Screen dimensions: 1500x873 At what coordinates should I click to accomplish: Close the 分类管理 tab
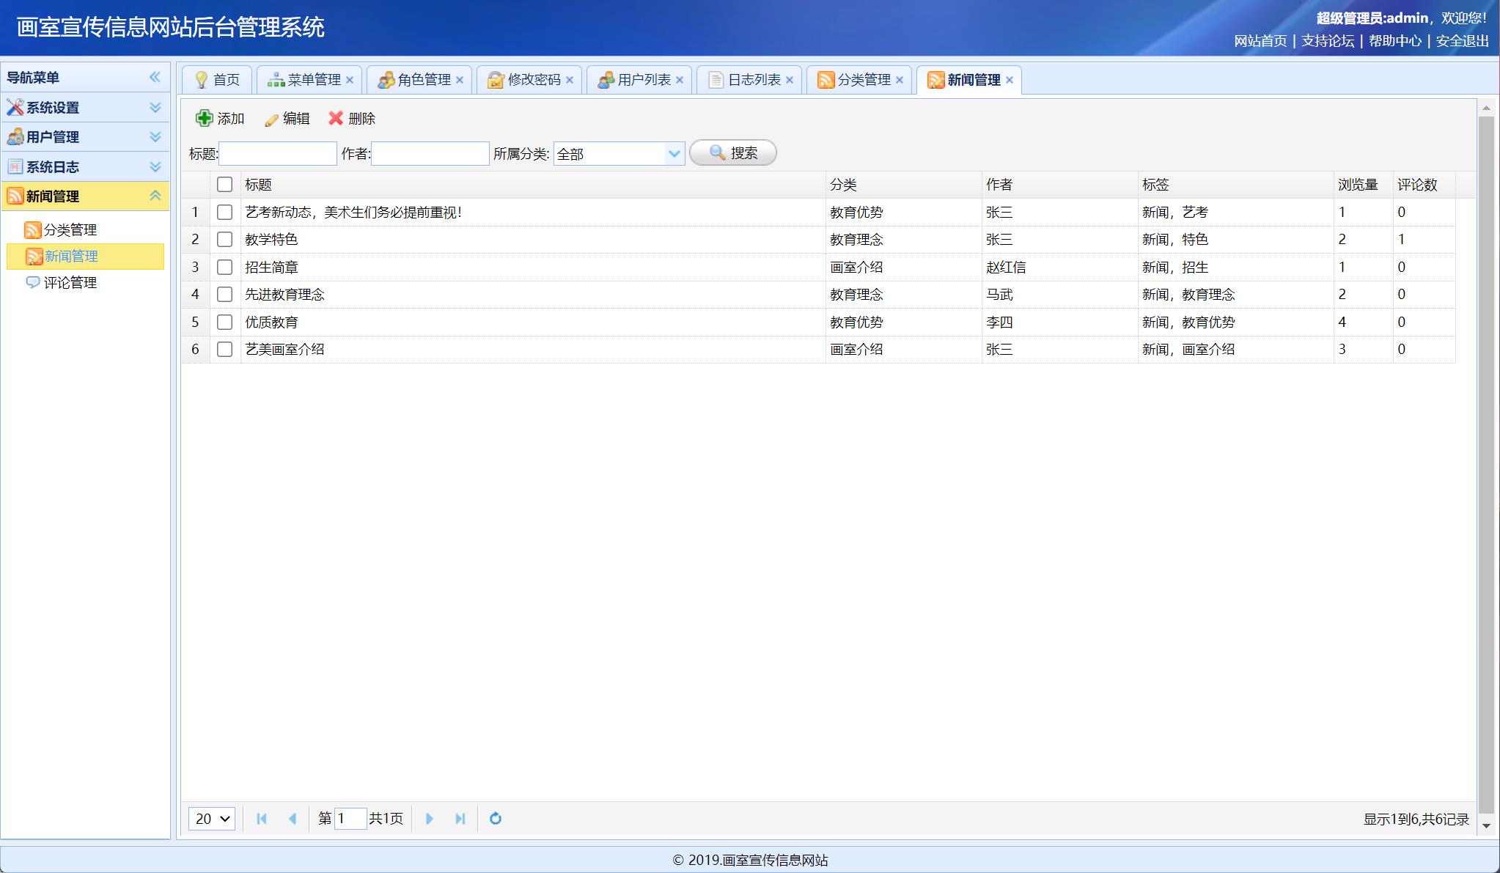(x=900, y=80)
